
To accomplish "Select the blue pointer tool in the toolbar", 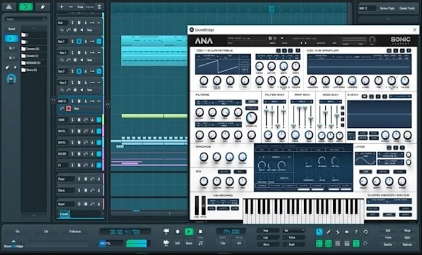I will [319, 232].
